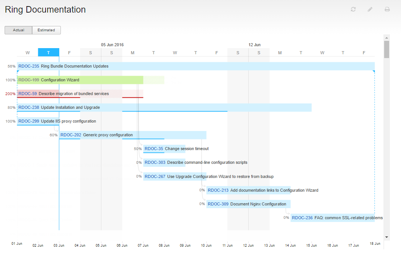401x270 pixels.
Task: Open the completed RDOC-199 Configuration Wizard issue
Action: (28, 80)
